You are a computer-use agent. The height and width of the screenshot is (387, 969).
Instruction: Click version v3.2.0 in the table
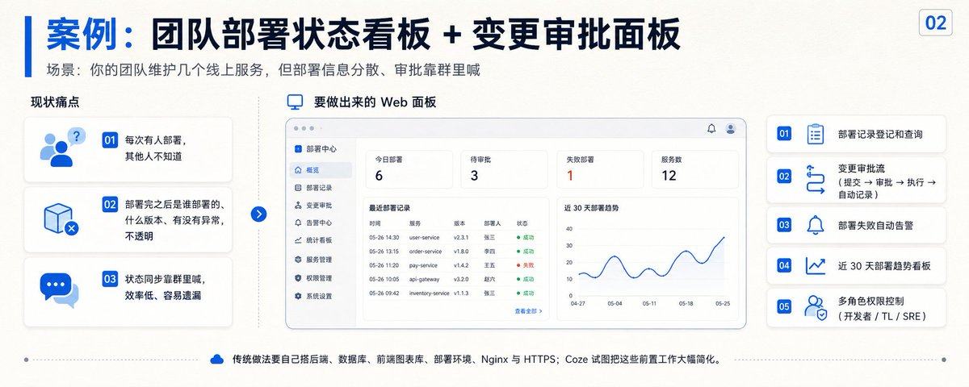pyautogui.click(x=462, y=279)
